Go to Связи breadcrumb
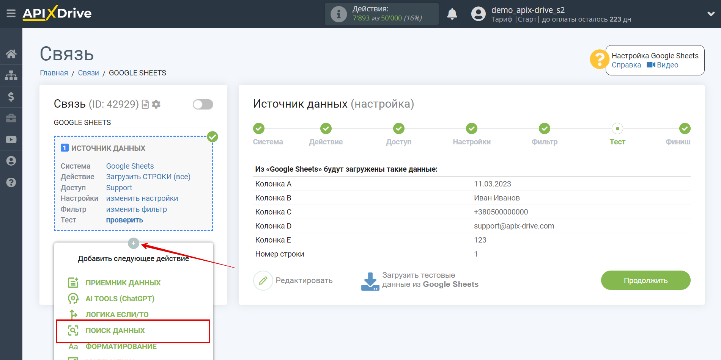721x360 pixels. (88, 73)
